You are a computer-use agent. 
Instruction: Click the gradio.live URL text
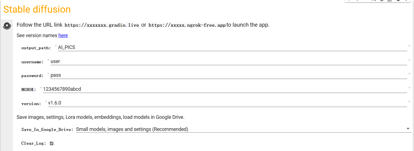tap(102, 25)
